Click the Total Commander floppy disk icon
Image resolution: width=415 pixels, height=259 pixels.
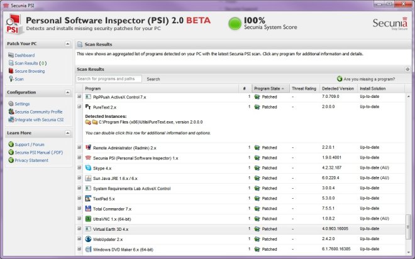88,208
